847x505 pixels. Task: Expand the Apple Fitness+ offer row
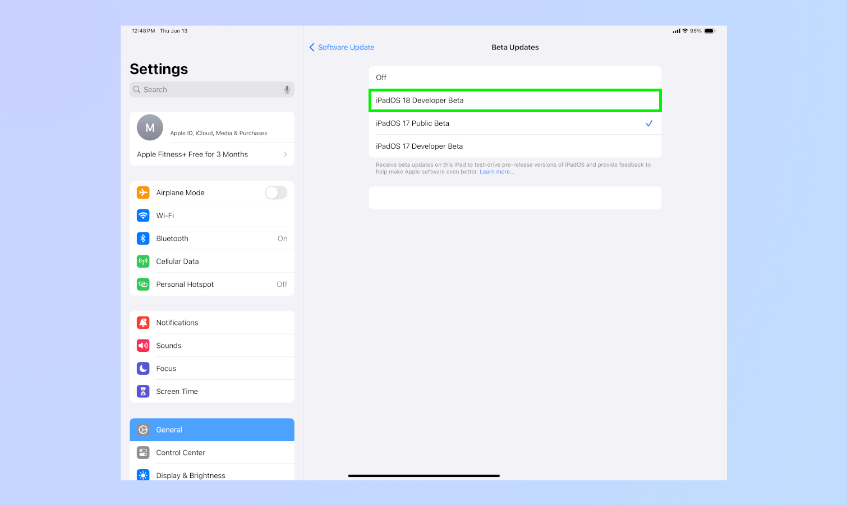(212, 154)
